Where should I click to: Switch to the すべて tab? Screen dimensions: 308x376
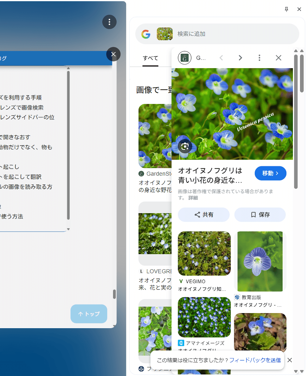150,58
